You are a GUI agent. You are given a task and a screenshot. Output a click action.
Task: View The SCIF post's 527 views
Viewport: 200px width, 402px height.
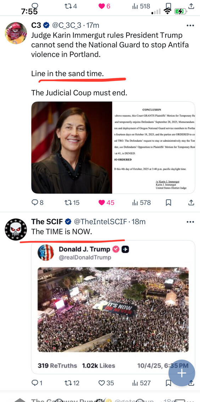141,383
